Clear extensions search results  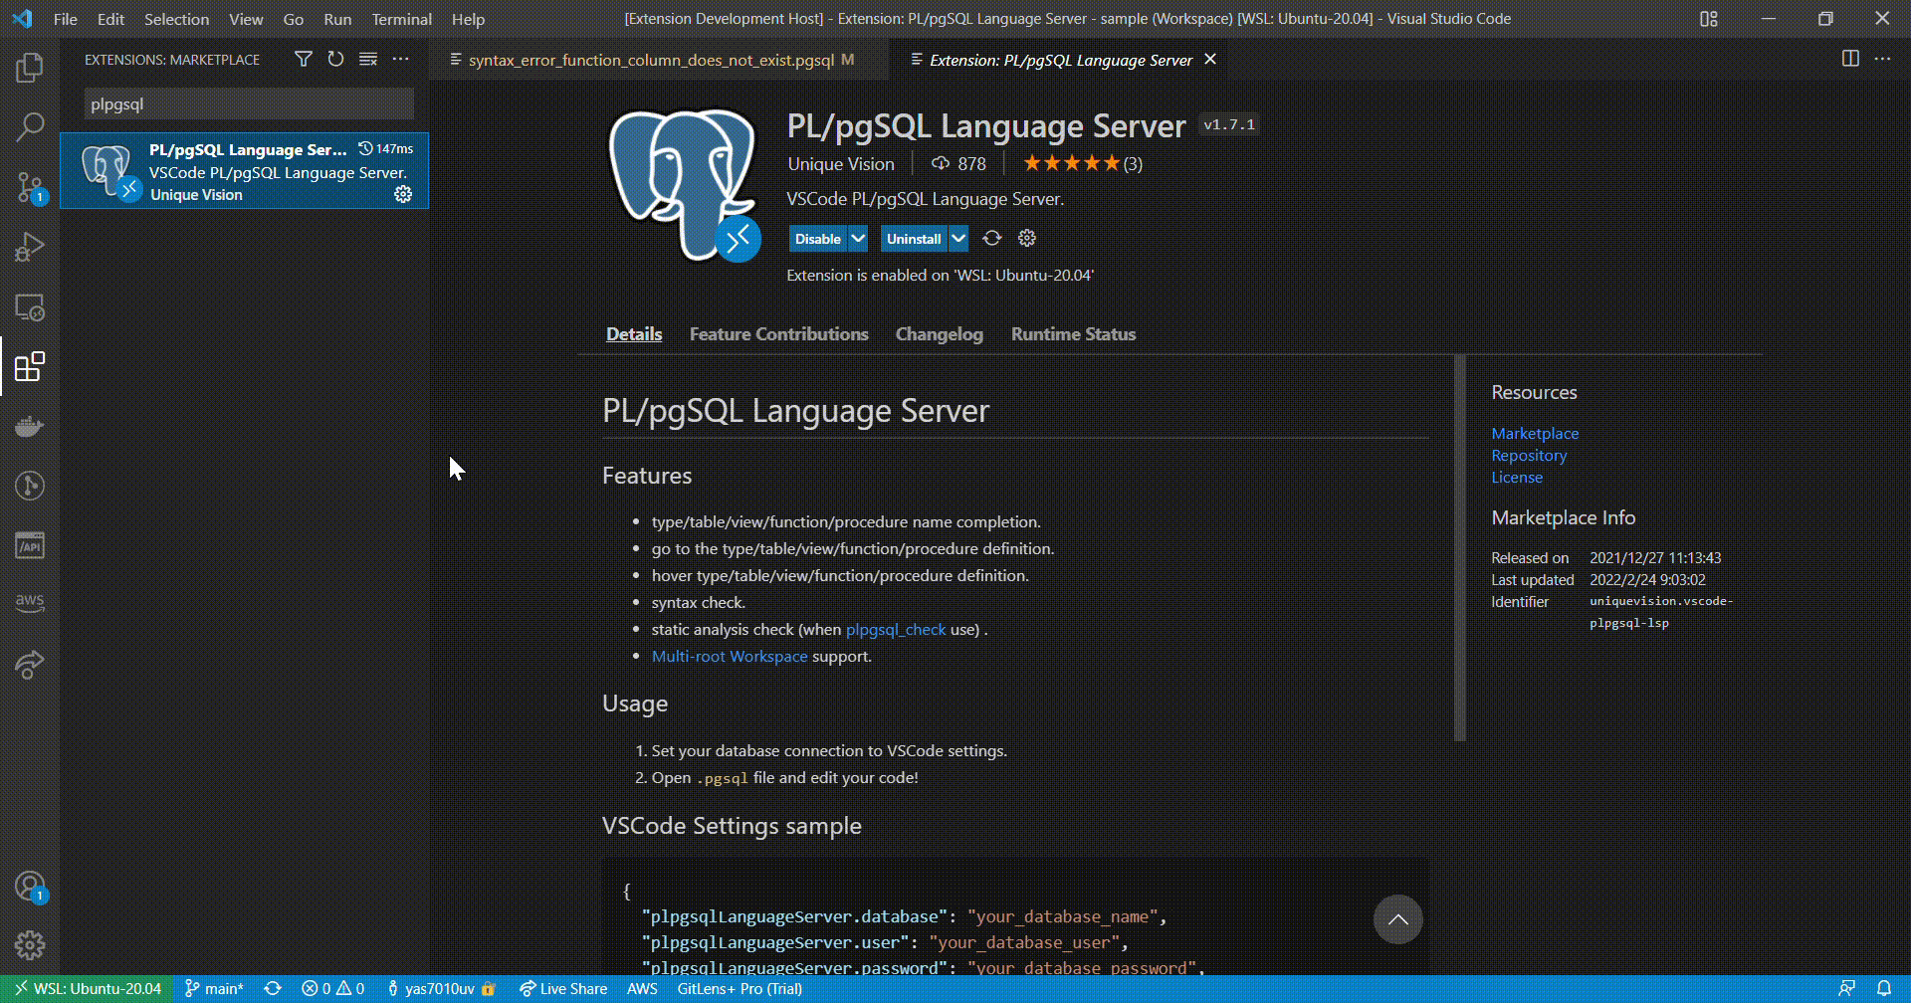point(368,59)
